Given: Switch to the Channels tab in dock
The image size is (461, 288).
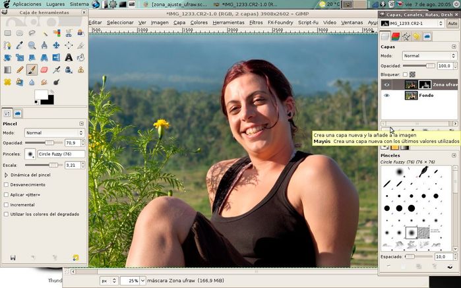Looking at the screenshot, I should click(396, 36).
